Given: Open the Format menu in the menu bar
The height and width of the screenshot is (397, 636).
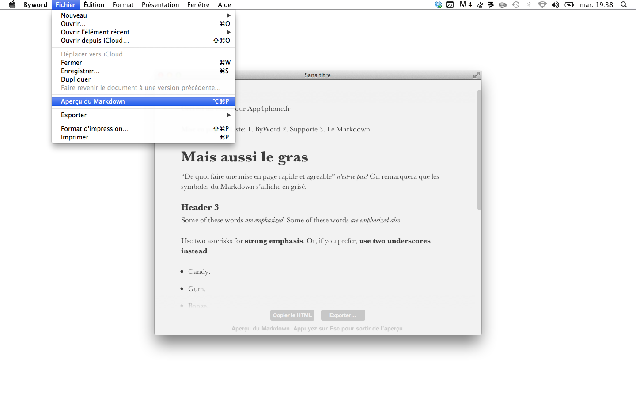Looking at the screenshot, I should tap(123, 5).
